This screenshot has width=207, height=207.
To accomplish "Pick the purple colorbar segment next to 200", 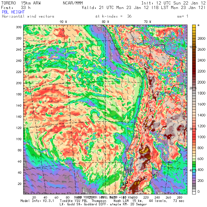I will pos(194,179).
